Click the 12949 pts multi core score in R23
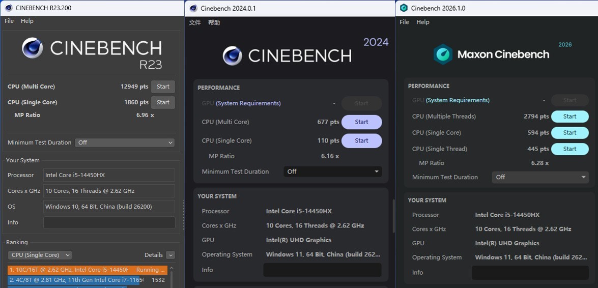This screenshot has height=288, width=598. (x=134, y=87)
